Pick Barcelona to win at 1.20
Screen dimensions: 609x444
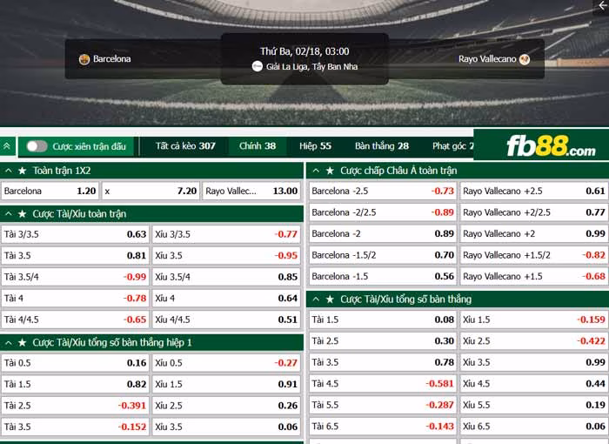click(x=50, y=192)
